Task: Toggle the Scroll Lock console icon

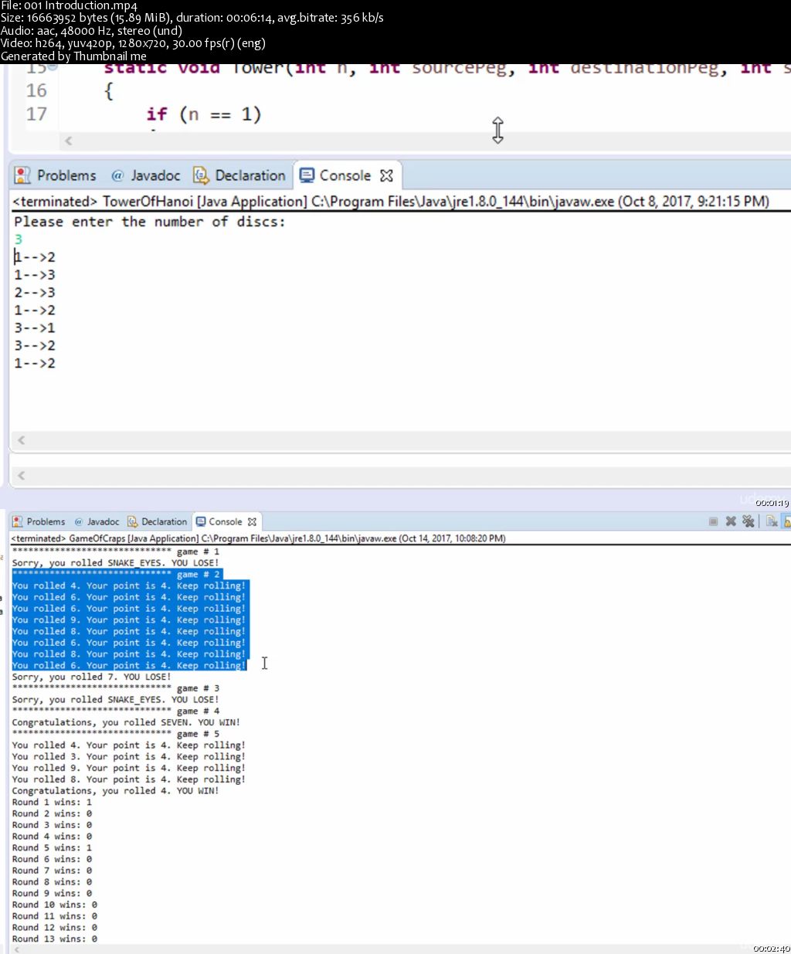Action: click(x=786, y=521)
